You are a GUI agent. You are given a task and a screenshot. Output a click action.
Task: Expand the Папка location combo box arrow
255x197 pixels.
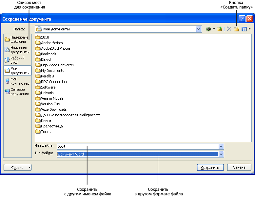199,29
